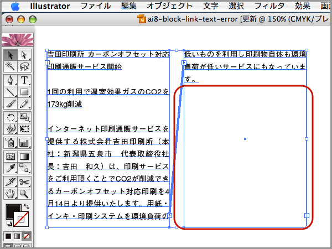
Task: Open the ファイル menu
Action: coord(96,6)
